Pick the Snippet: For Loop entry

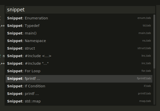click(24, 71)
